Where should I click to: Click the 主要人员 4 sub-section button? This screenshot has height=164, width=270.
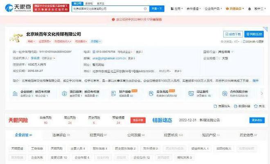(78, 148)
